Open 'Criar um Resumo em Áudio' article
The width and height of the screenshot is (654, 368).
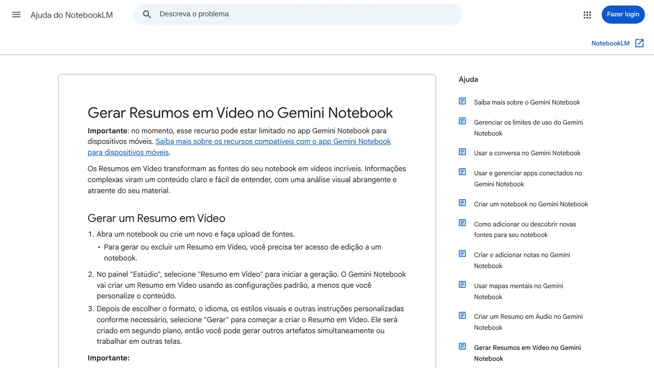[529, 322]
